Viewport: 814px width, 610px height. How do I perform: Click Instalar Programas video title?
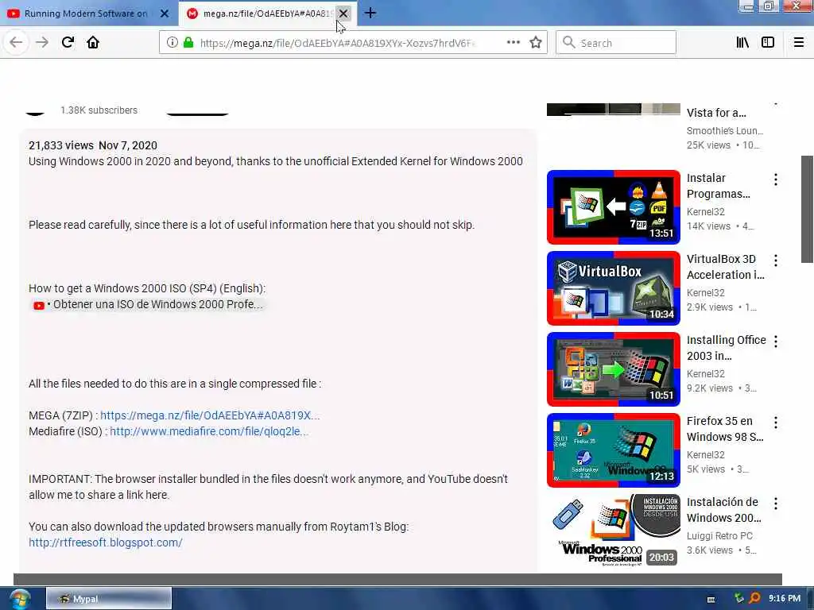coord(718,186)
